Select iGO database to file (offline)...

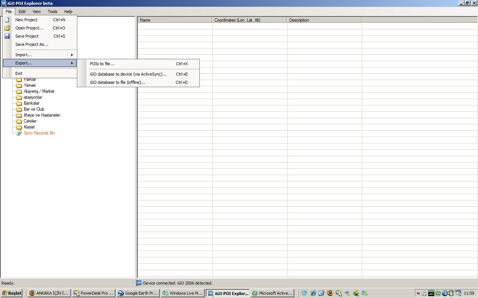[138, 82]
